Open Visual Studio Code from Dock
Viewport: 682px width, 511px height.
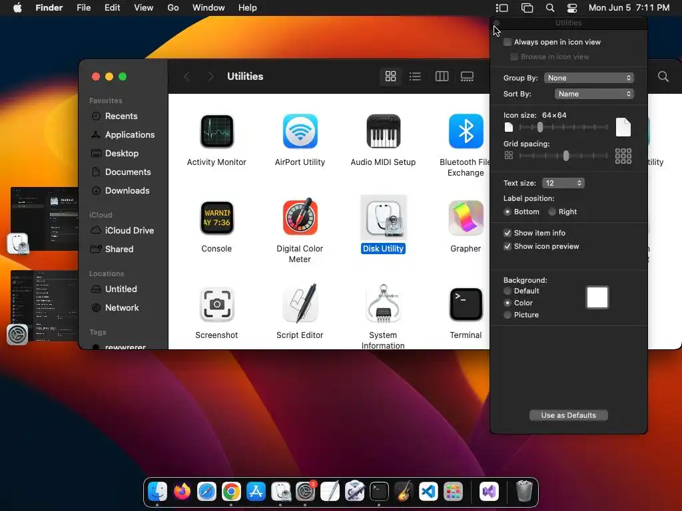pos(428,492)
